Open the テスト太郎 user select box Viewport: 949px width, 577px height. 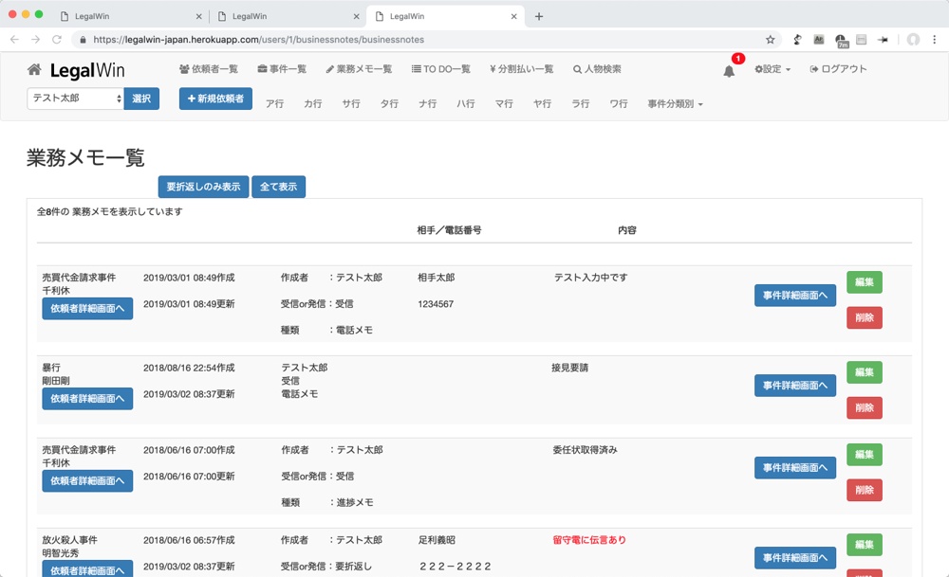[x=76, y=99]
